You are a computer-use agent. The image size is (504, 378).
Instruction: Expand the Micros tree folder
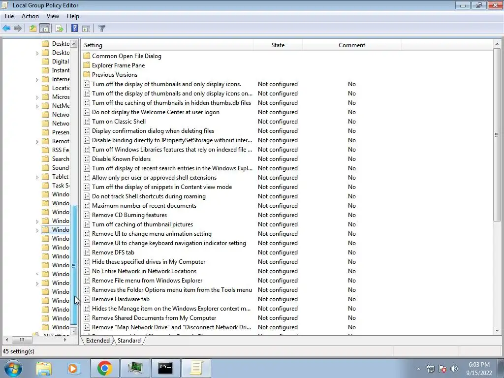37,97
